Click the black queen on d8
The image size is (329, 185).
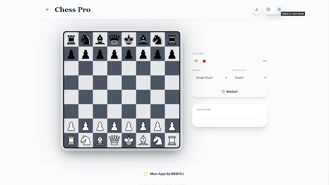tap(114, 39)
